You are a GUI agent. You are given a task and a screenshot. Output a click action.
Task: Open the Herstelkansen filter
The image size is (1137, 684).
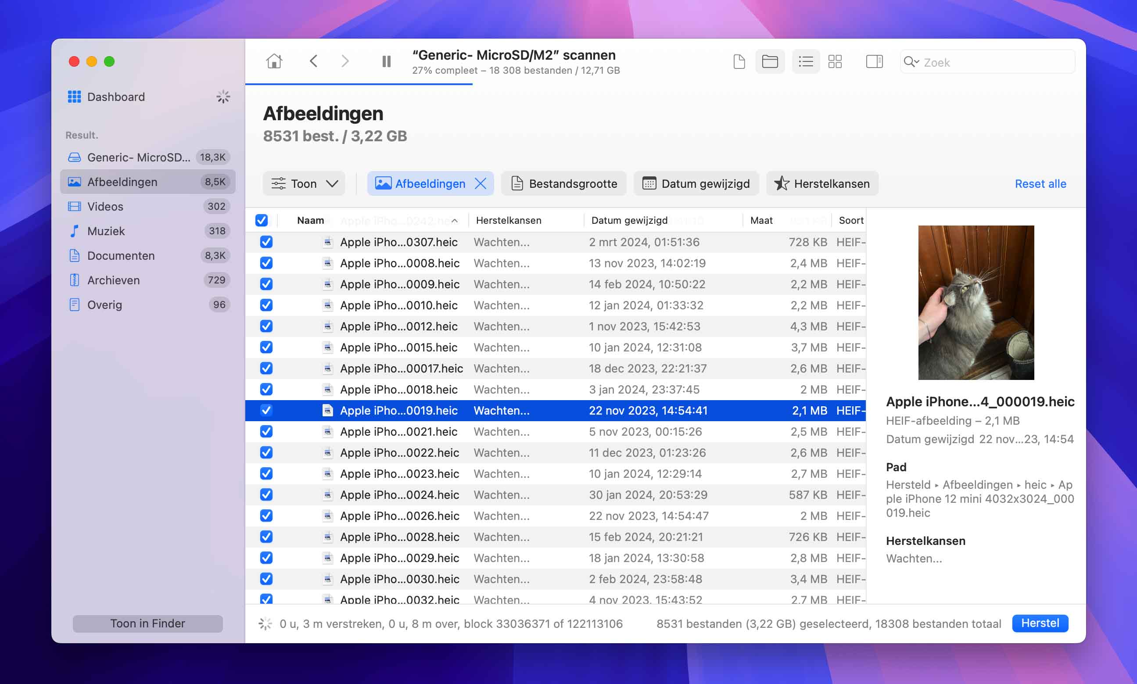tap(822, 183)
